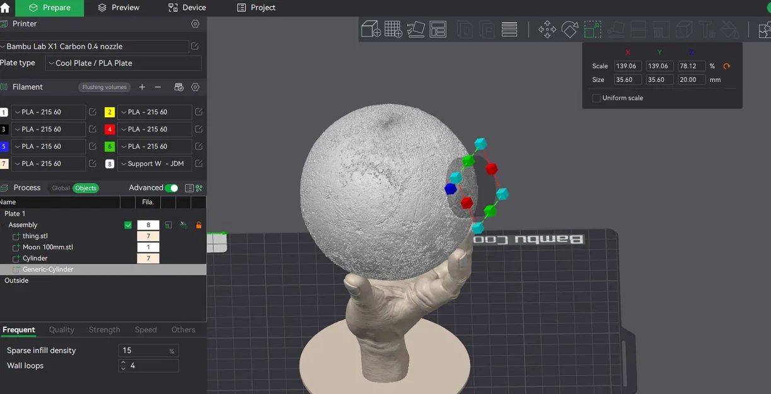771x394 pixels.
Task: Open the Assembly view puzzle icon
Action: (765, 29)
